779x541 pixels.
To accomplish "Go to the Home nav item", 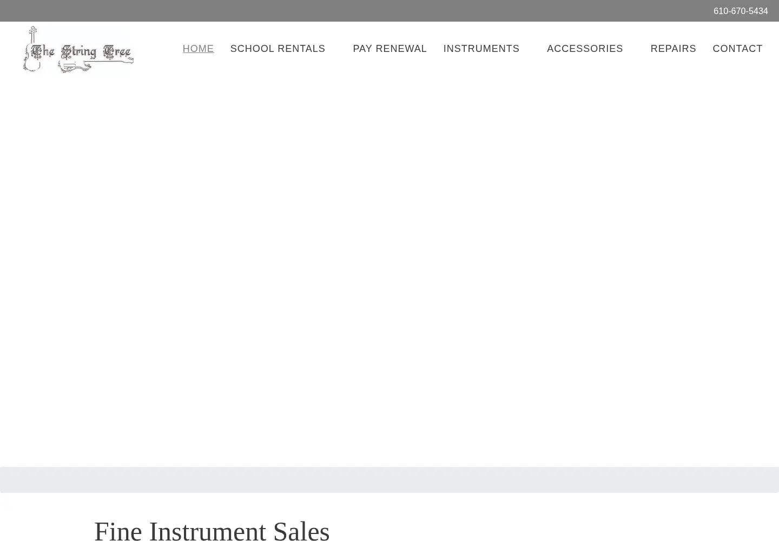I will pos(198,49).
